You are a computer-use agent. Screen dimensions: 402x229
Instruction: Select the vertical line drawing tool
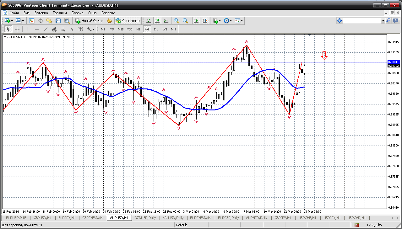click(28, 29)
